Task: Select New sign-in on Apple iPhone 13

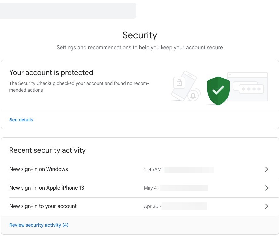Action: 47,188
